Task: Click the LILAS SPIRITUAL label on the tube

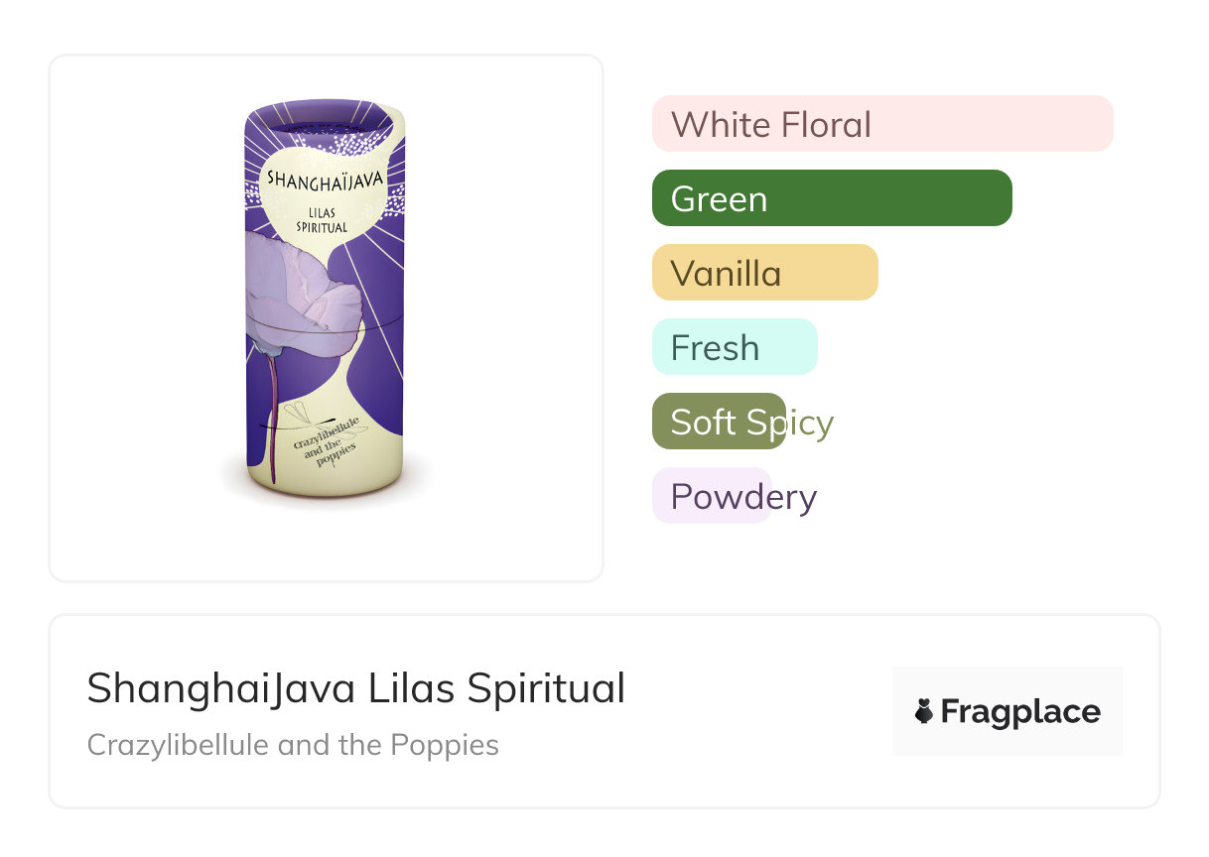Action: (322, 220)
